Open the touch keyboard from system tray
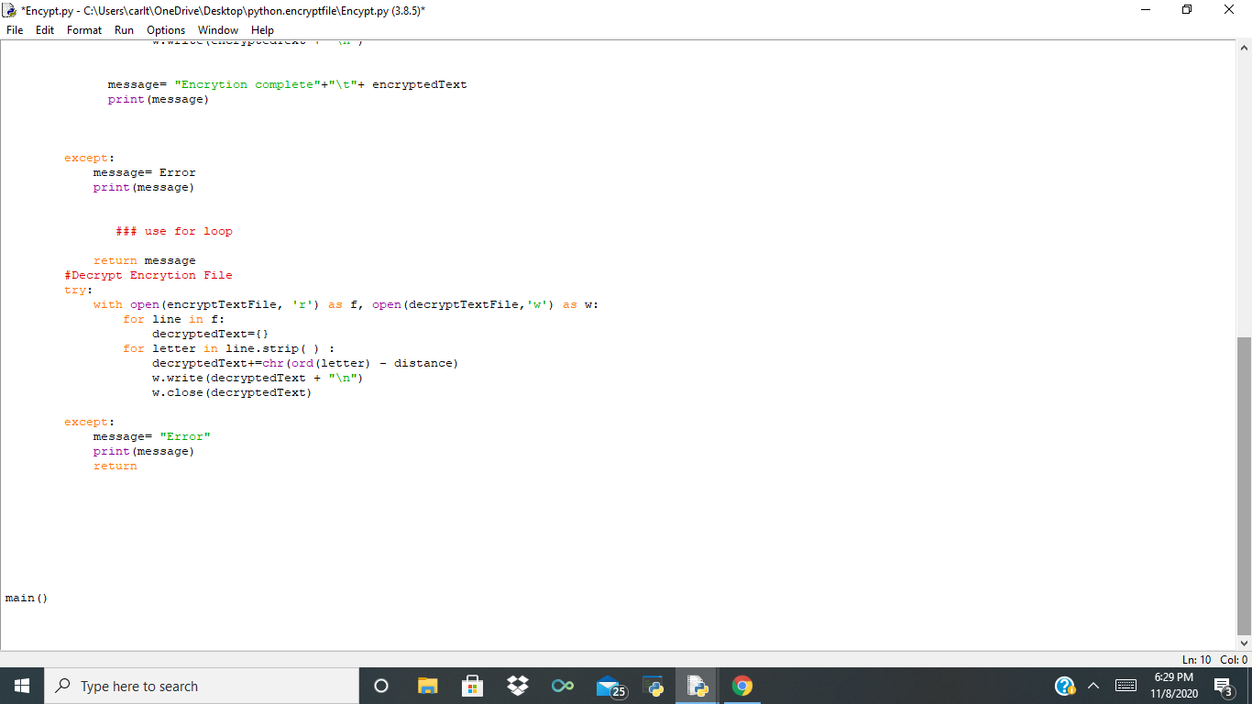Screen dimensions: 1252x704 tap(1126, 685)
